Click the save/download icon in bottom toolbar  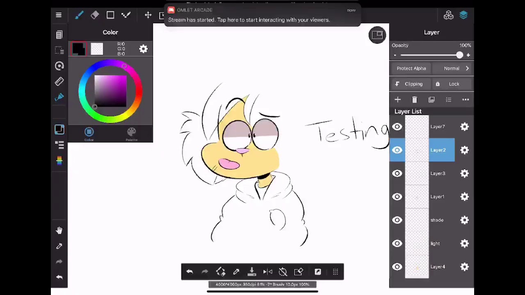[x=252, y=272]
